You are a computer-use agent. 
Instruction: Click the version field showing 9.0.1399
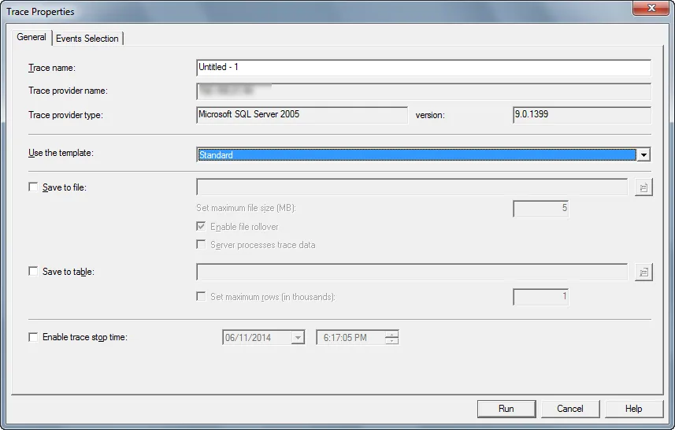pyautogui.click(x=582, y=115)
